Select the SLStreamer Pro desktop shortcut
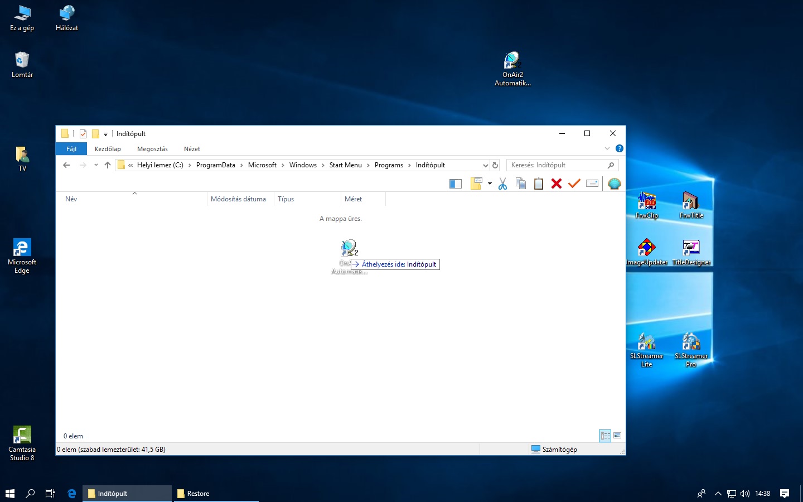This screenshot has height=502, width=803. coord(691,350)
